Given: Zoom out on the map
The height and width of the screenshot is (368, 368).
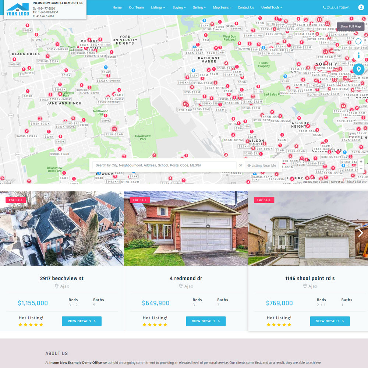Looking at the screenshot, I should 361,169.
